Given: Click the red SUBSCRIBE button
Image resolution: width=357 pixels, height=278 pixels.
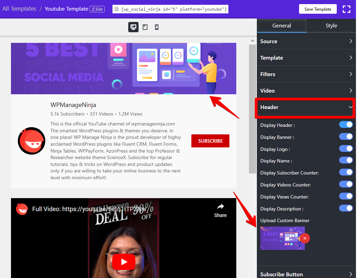Looking at the screenshot, I should click(210, 141).
